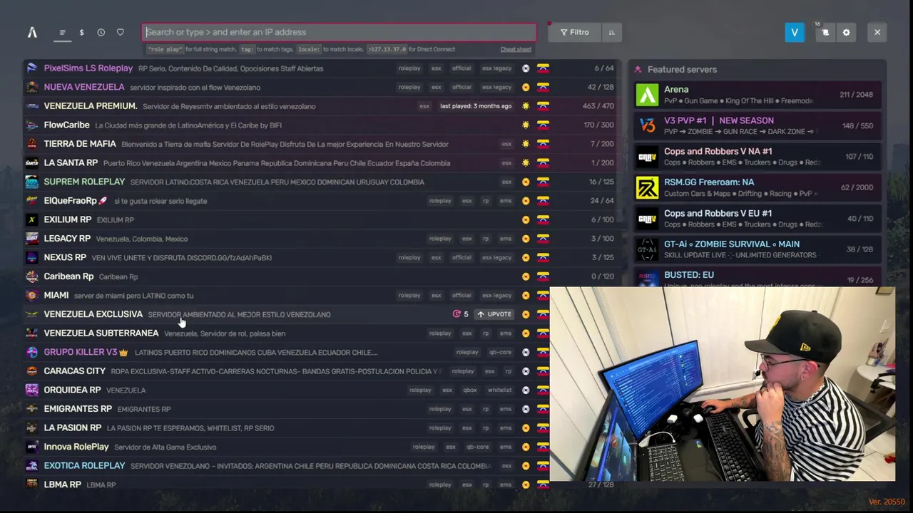Viewport: 913px width, 513px height.
Task: Open featured Cops and Robbers V EU #1
Action: [758, 218]
